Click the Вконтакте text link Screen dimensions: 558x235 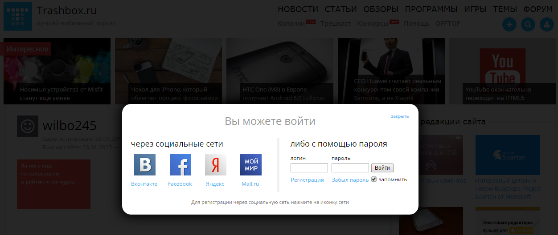(x=144, y=184)
